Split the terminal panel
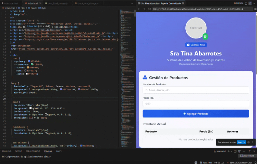The height and width of the screenshot is (164, 257). click(x=235, y=151)
